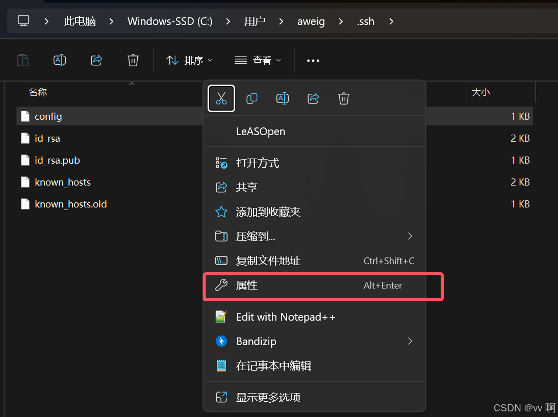Click the known_hosts.old file icon

click(26, 204)
